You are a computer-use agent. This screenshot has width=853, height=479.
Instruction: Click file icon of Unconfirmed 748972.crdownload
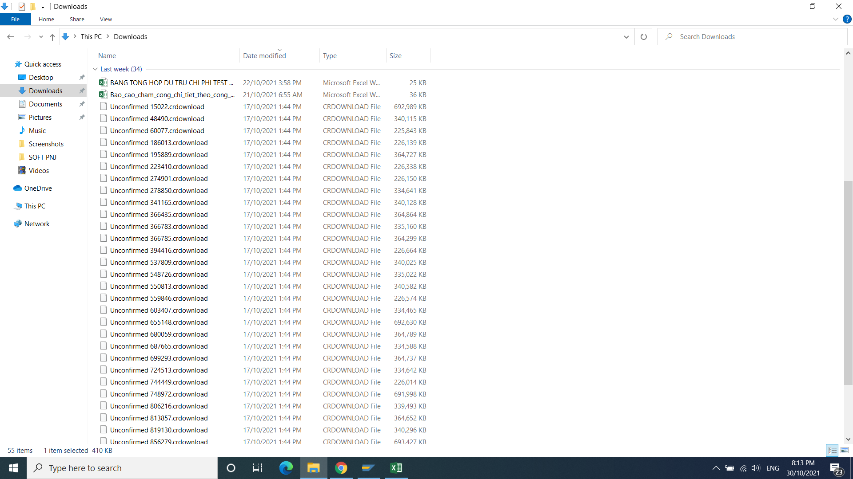[104, 394]
